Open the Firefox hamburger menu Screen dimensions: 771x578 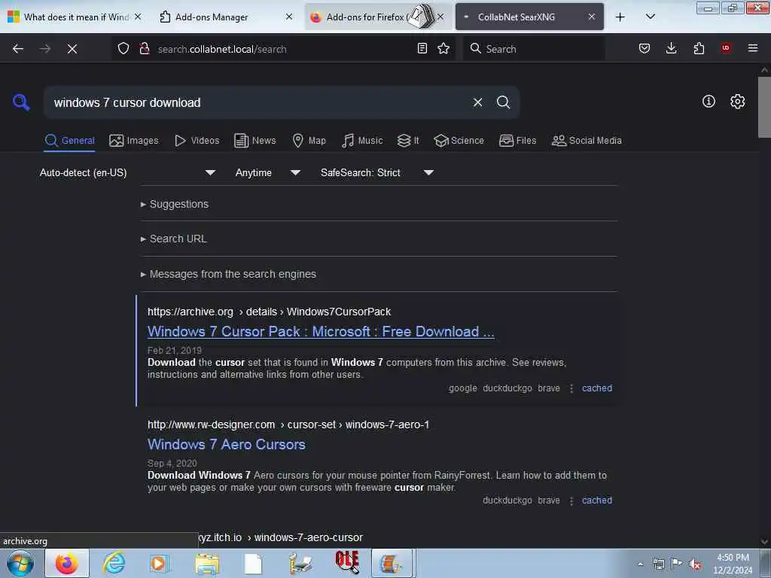(753, 48)
